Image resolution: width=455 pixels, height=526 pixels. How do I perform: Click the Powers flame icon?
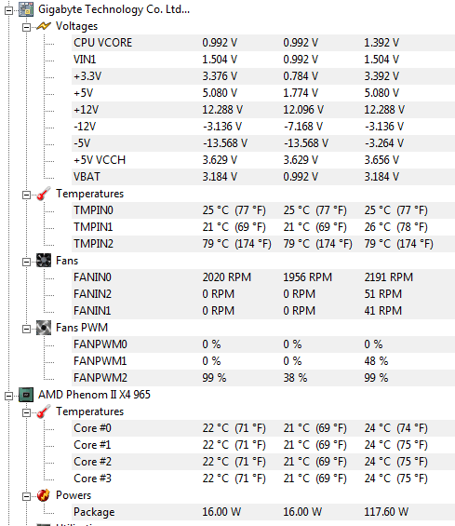44,495
